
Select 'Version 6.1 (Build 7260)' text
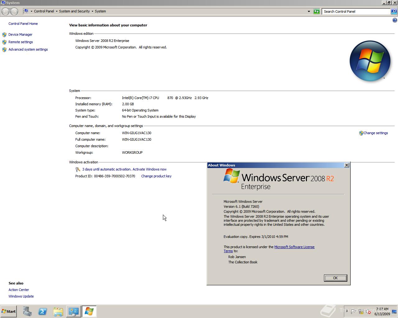click(241, 207)
